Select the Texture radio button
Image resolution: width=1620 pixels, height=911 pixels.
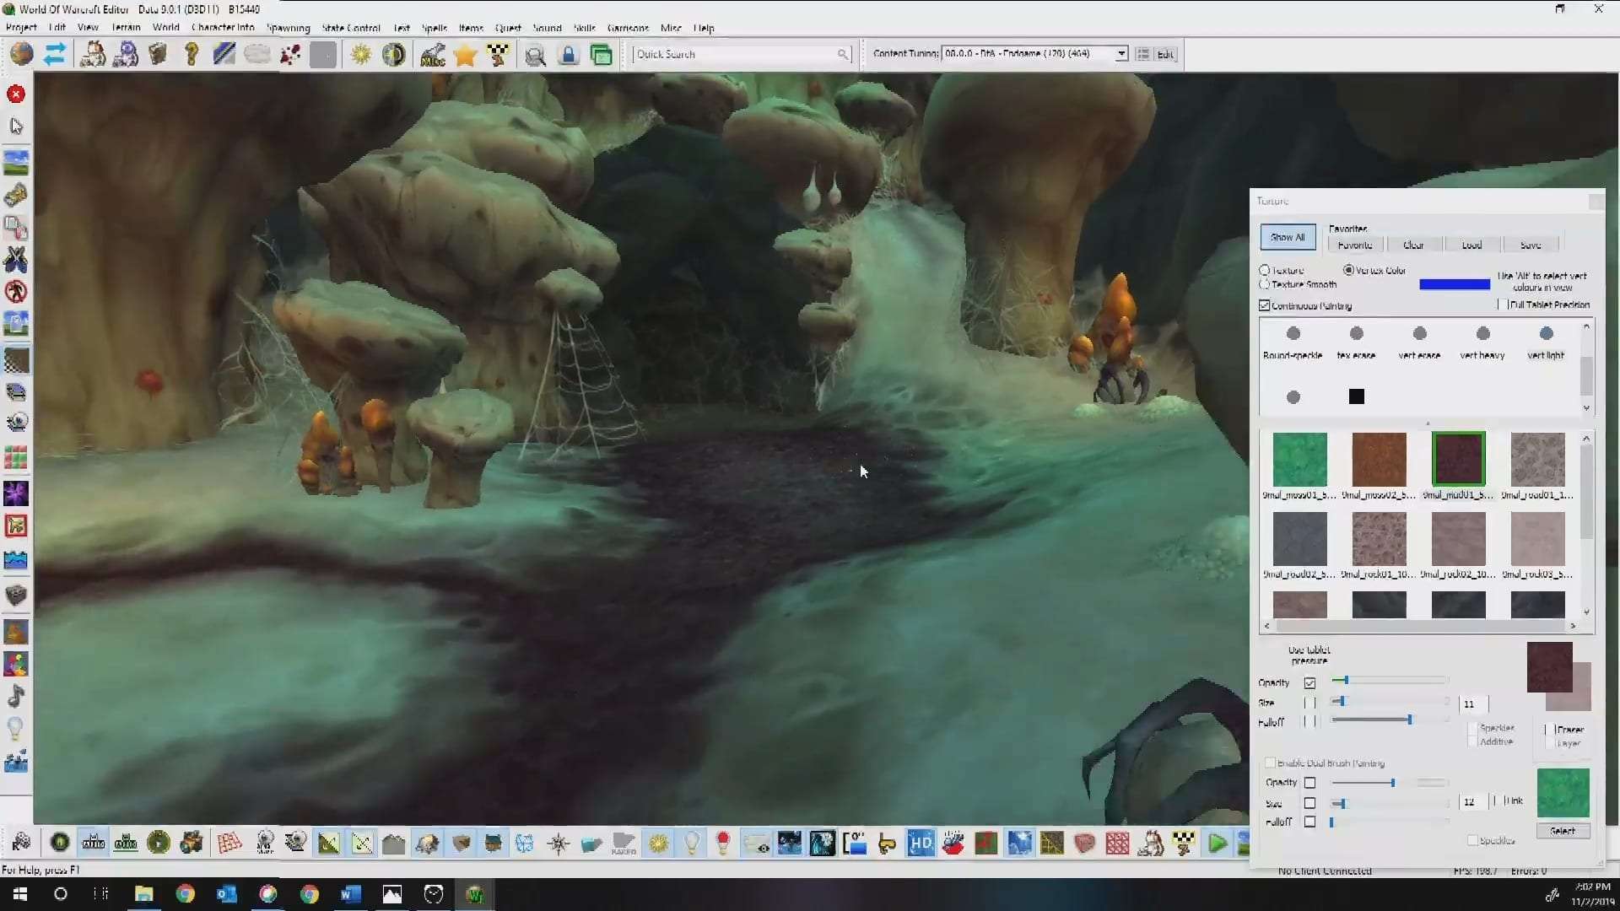[1265, 270]
